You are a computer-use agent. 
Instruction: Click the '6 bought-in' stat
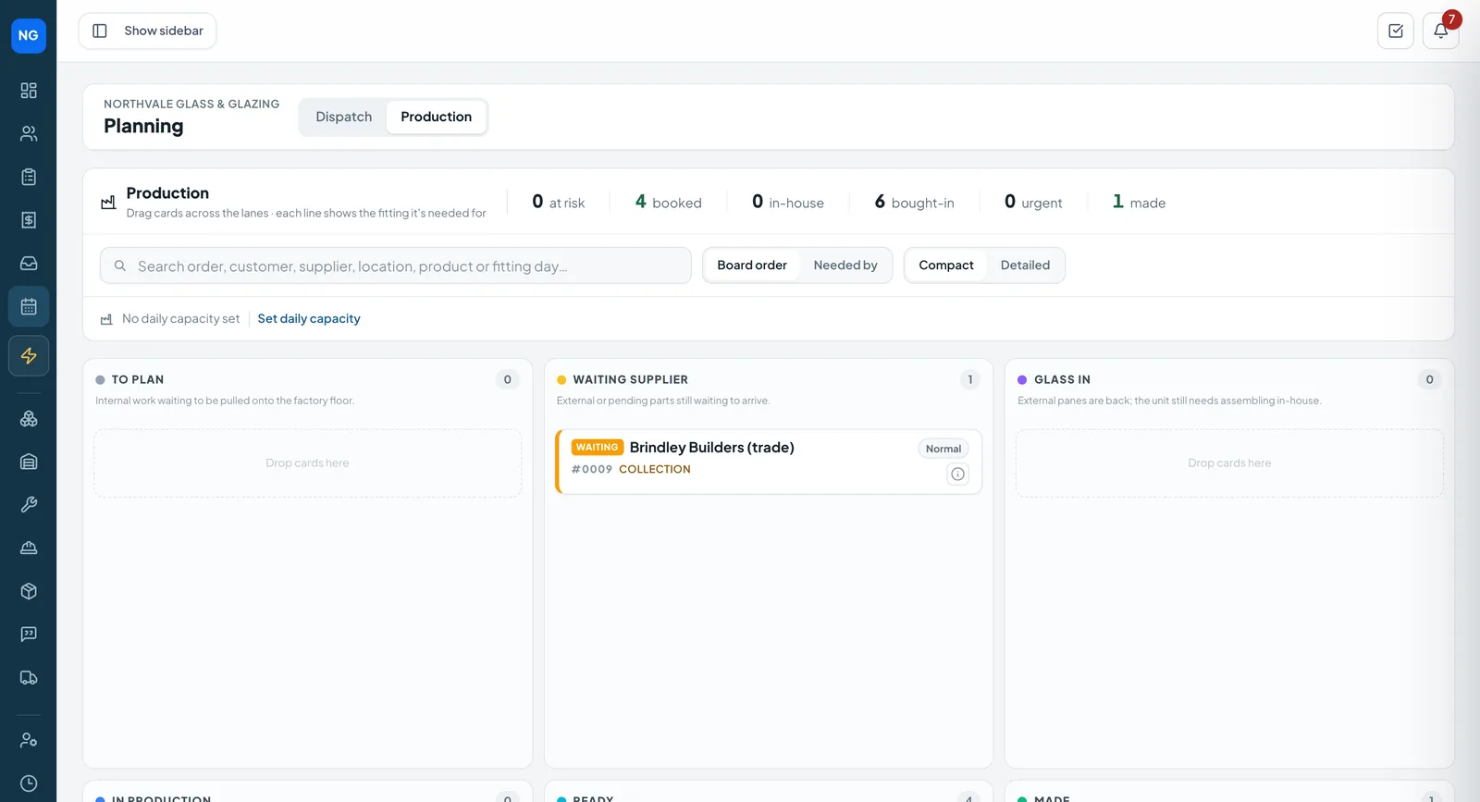click(914, 202)
